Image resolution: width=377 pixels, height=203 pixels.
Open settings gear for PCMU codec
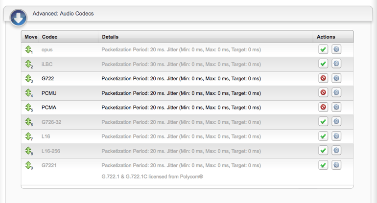[336, 92]
